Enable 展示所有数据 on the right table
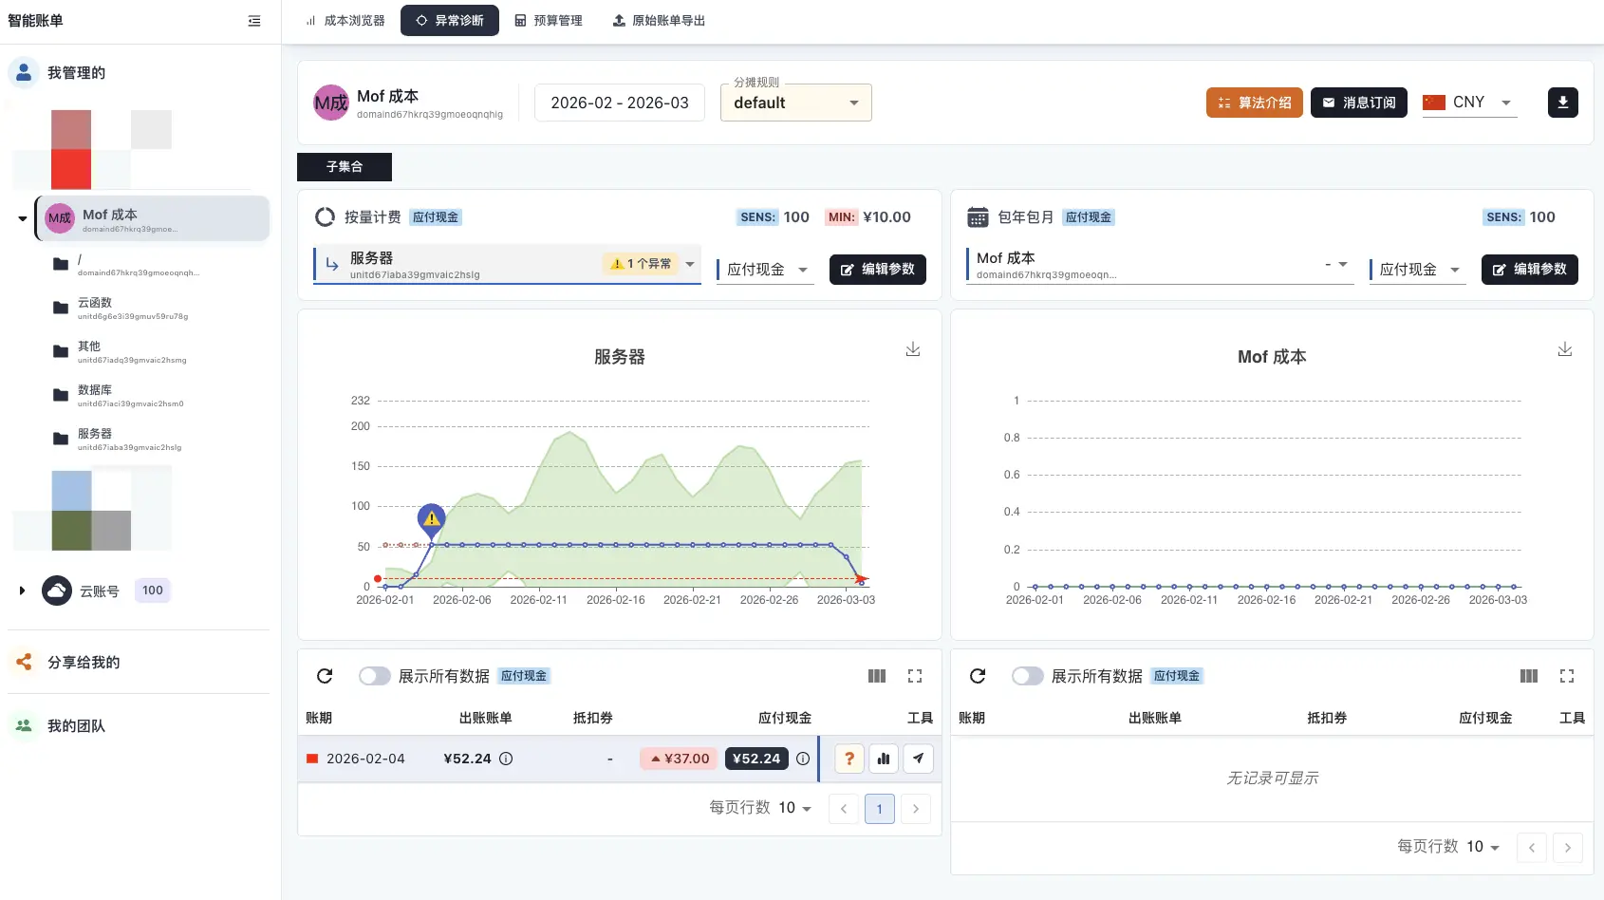This screenshot has width=1604, height=900. click(x=1027, y=676)
